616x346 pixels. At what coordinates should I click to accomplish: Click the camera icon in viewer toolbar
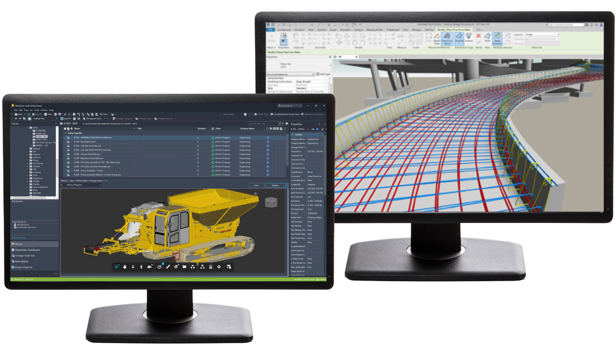coord(149,266)
